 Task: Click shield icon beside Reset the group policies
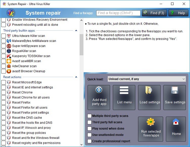tap(9, 133)
